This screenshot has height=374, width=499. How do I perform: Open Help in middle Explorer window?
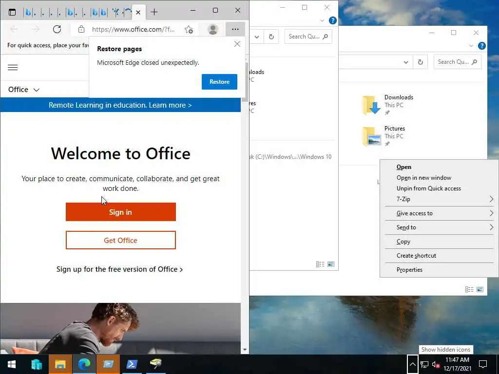click(x=332, y=20)
